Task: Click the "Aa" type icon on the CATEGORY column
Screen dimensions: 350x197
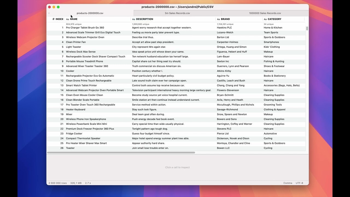Action: [265, 19]
